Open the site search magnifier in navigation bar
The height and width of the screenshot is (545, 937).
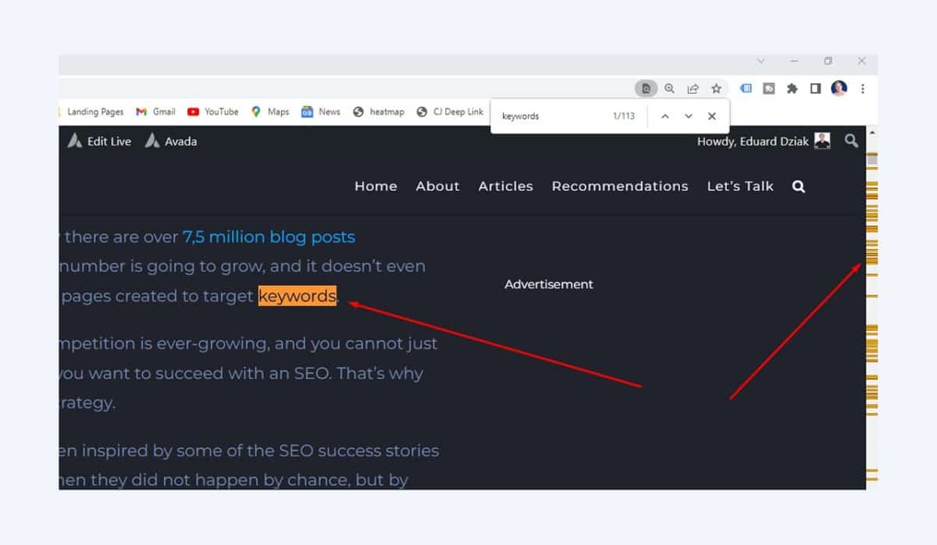coord(798,186)
